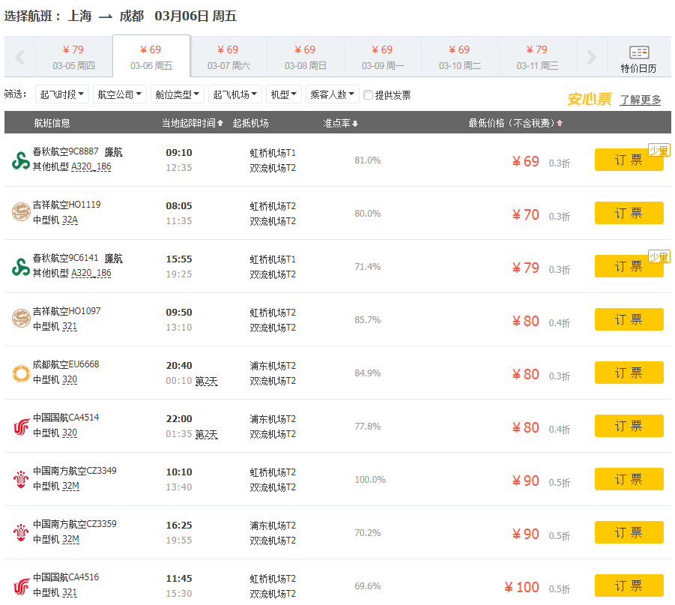Book flight HO1119 with 订票 button
The height and width of the screenshot is (605, 675).
point(629,213)
